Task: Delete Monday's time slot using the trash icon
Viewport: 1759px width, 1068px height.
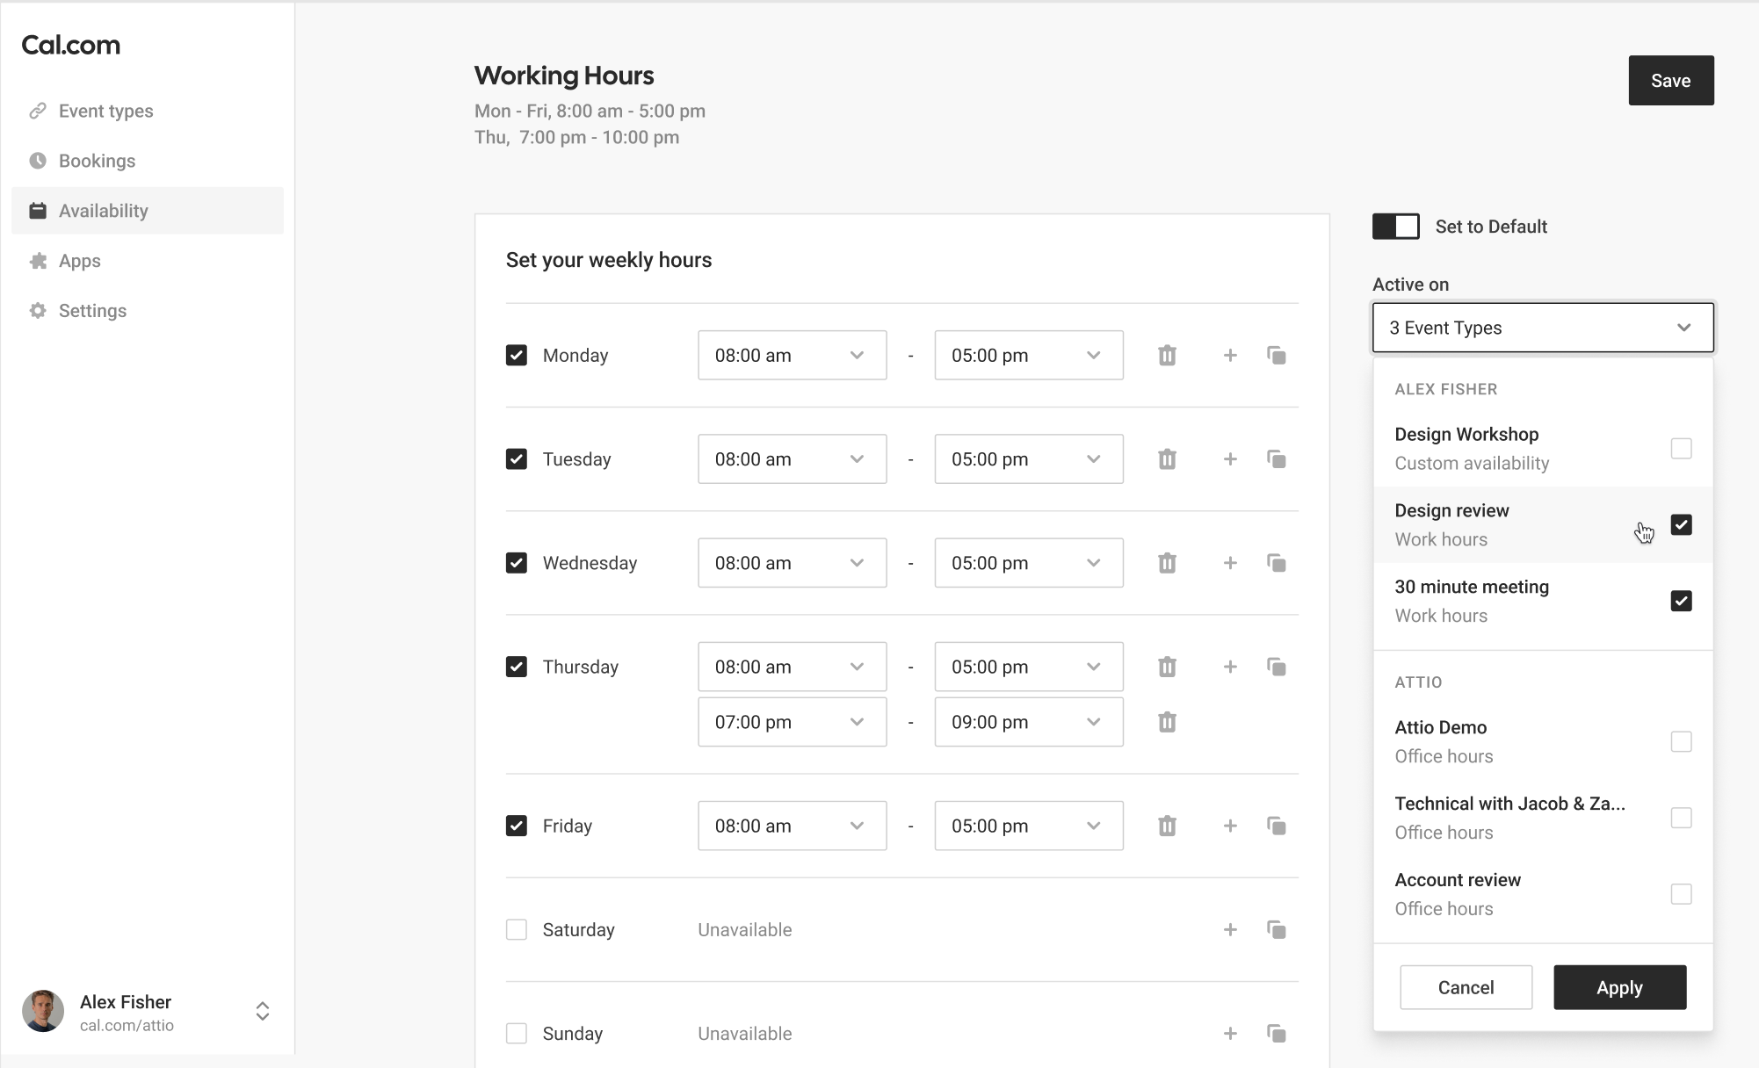Action: [x=1167, y=355]
